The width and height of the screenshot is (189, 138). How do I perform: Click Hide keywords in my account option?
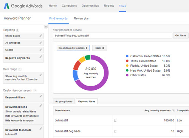click(x=22, y=116)
